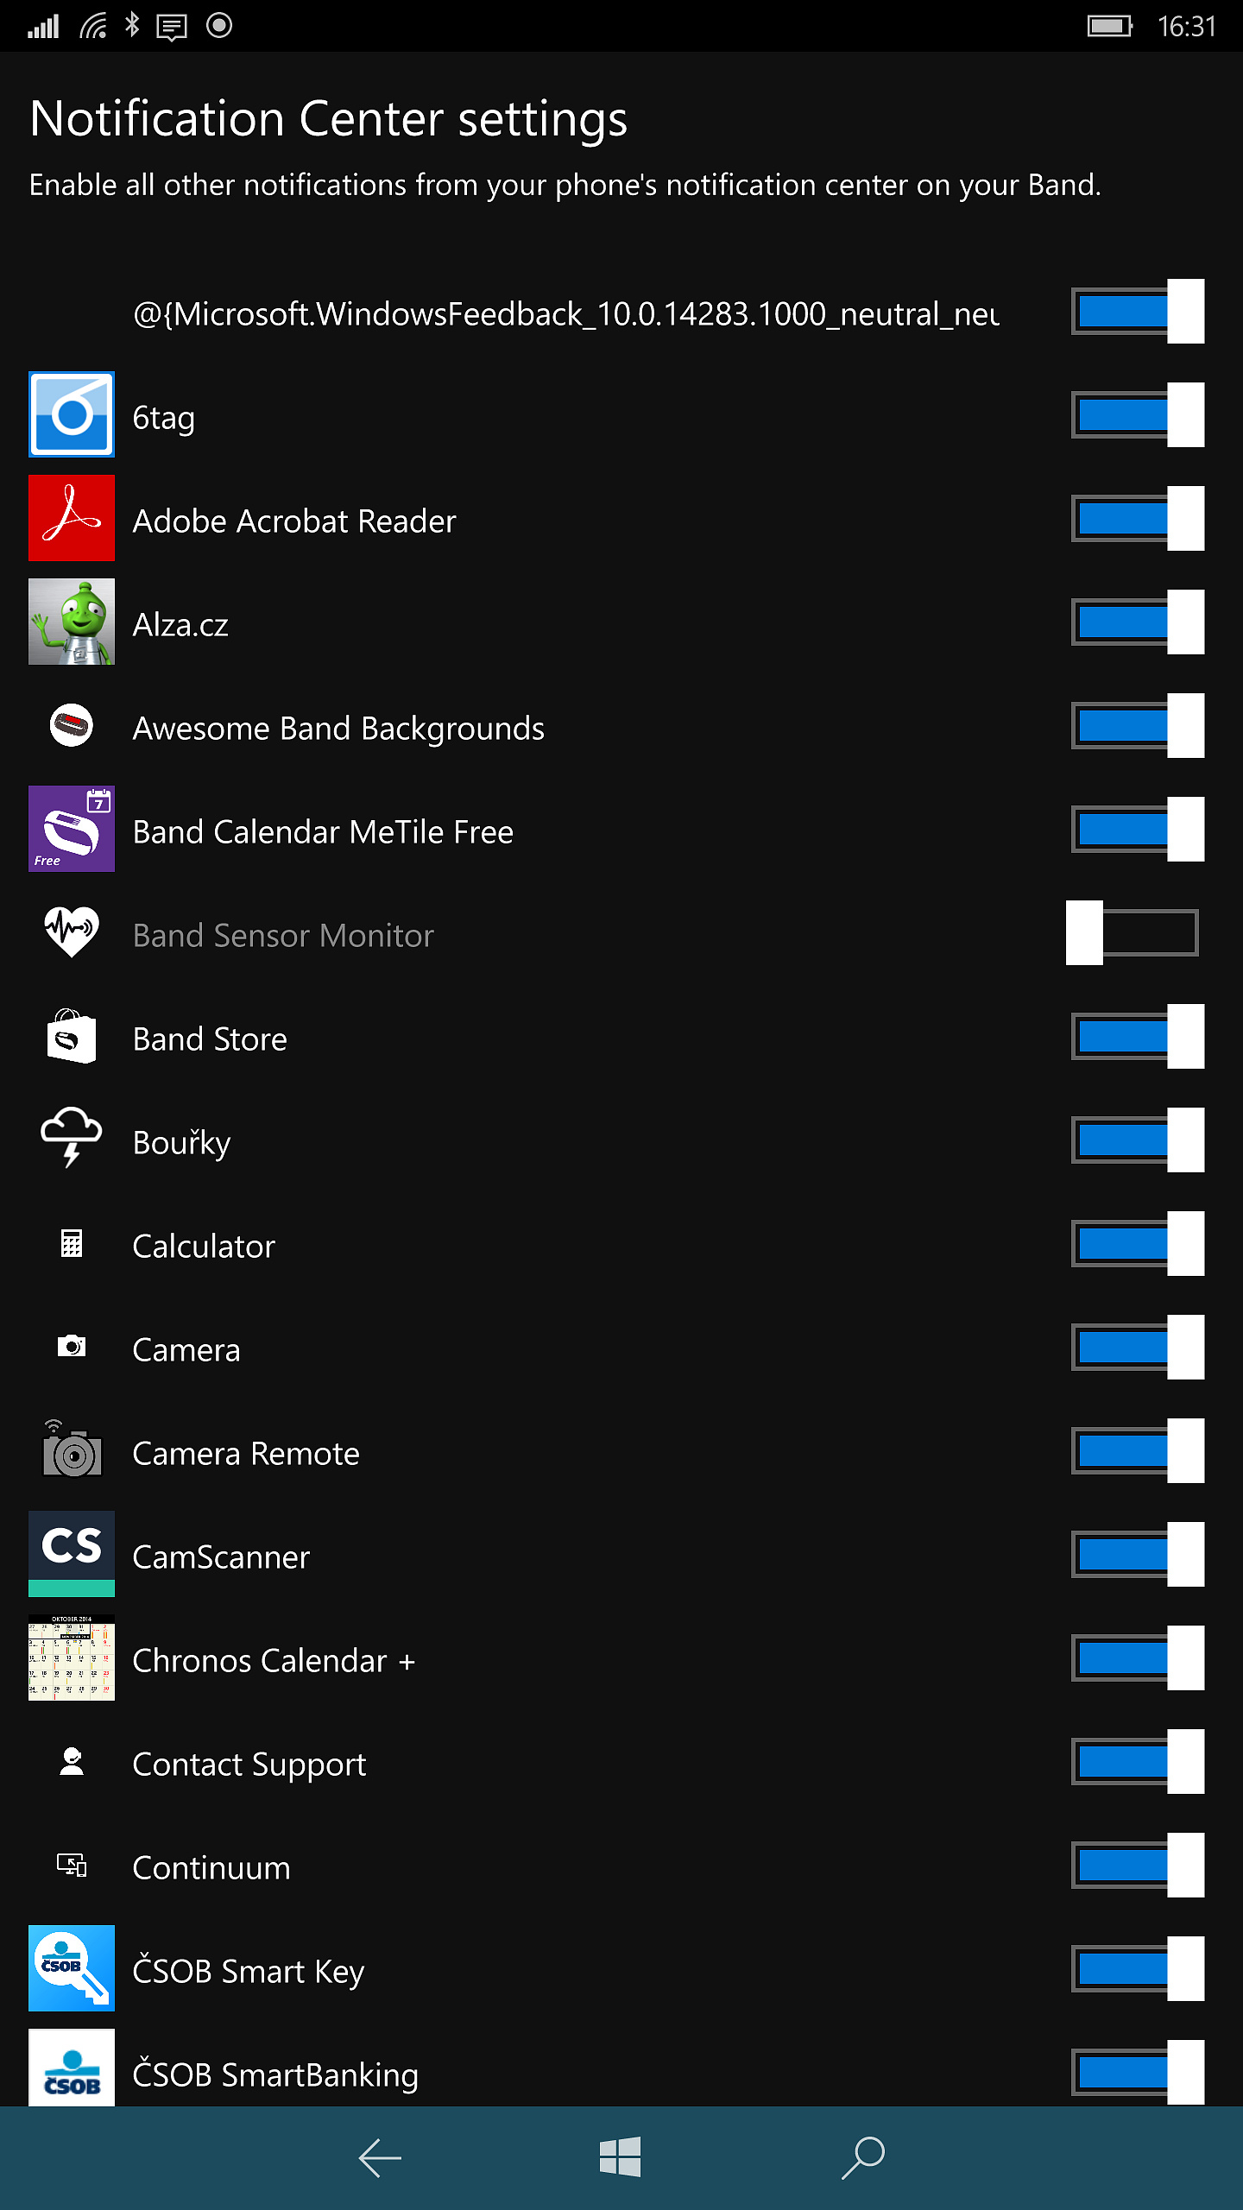Screen dimensions: 1243x2210
Task: Tap the Alza.cz green alien icon
Action: coord(72,622)
